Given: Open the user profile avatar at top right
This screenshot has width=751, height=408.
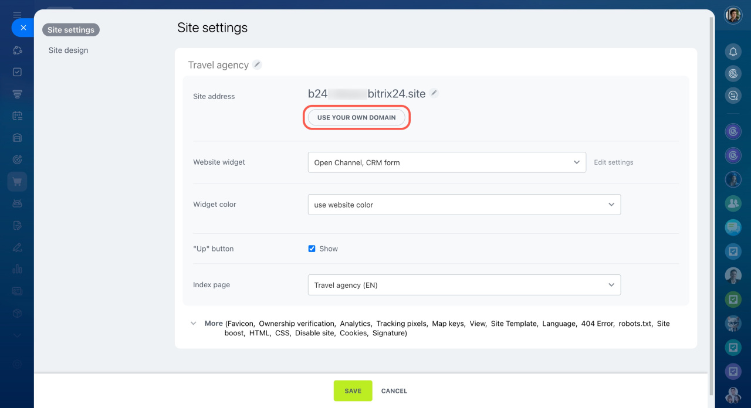Looking at the screenshot, I should (x=733, y=15).
